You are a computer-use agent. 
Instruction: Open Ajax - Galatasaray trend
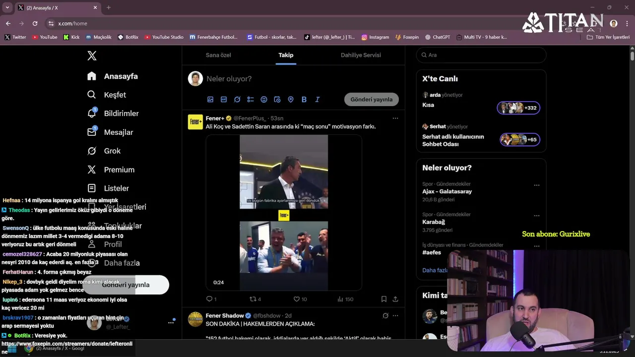coord(447,191)
